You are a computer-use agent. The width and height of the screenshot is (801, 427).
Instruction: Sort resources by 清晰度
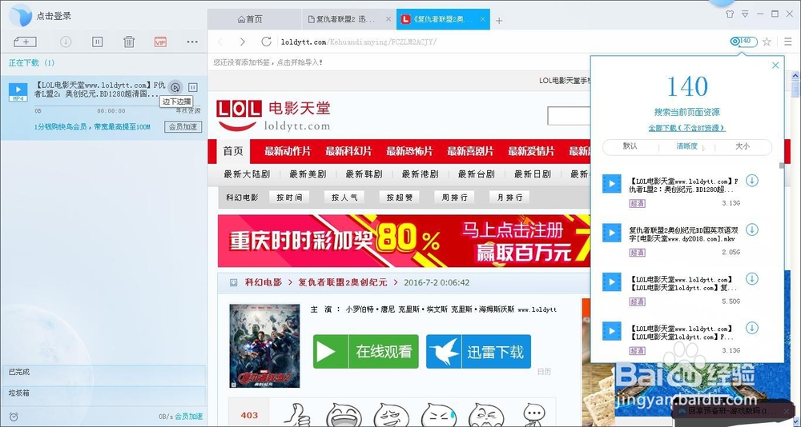[686, 146]
